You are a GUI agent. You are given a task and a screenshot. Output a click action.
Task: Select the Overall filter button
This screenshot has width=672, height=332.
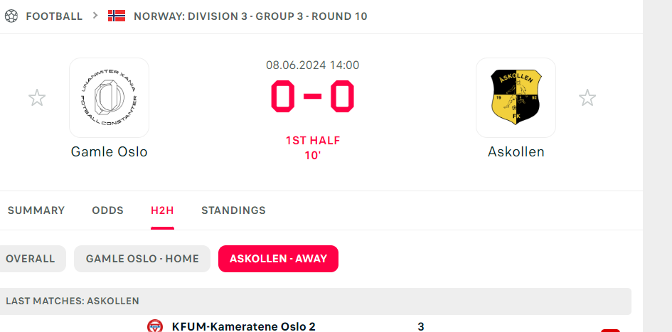pyautogui.click(x=31, y=259)
